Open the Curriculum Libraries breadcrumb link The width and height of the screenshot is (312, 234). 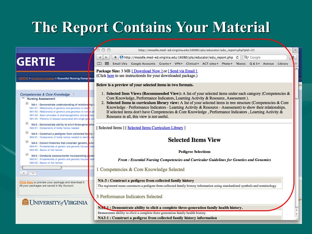(43, 78)
